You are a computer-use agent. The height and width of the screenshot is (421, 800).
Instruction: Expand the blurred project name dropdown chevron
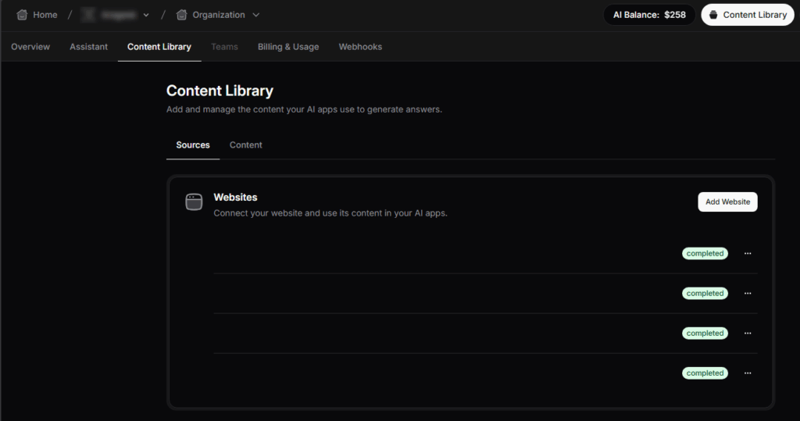(x=146, y=15)
